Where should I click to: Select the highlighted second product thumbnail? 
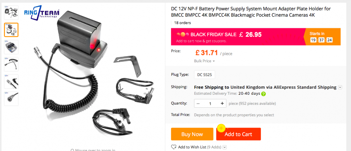point(11,30)
